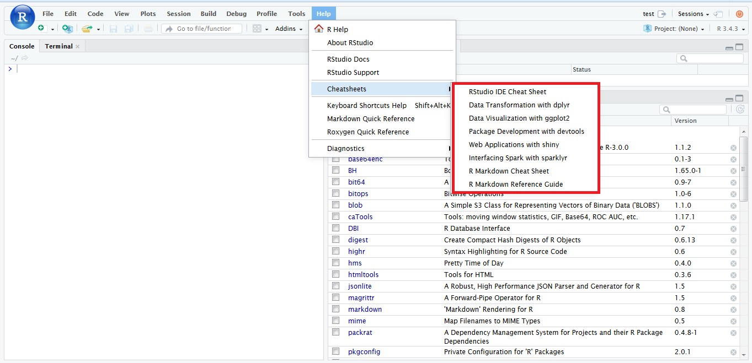Tick the magrittr package checkbox

pos(335,297)
